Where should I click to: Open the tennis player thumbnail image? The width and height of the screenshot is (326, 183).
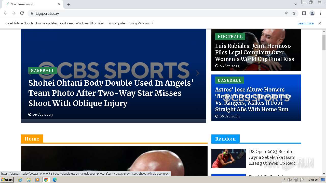pos(228,158)
